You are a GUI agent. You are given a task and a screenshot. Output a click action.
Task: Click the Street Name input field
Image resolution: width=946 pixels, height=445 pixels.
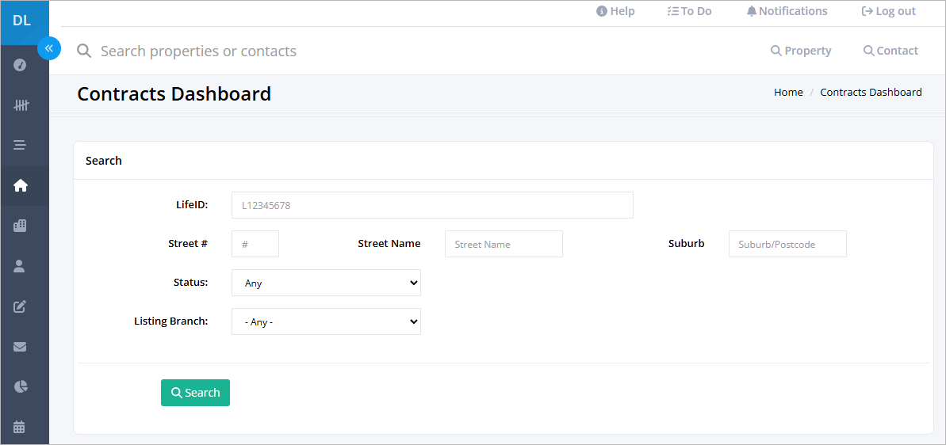click(504, 244)
